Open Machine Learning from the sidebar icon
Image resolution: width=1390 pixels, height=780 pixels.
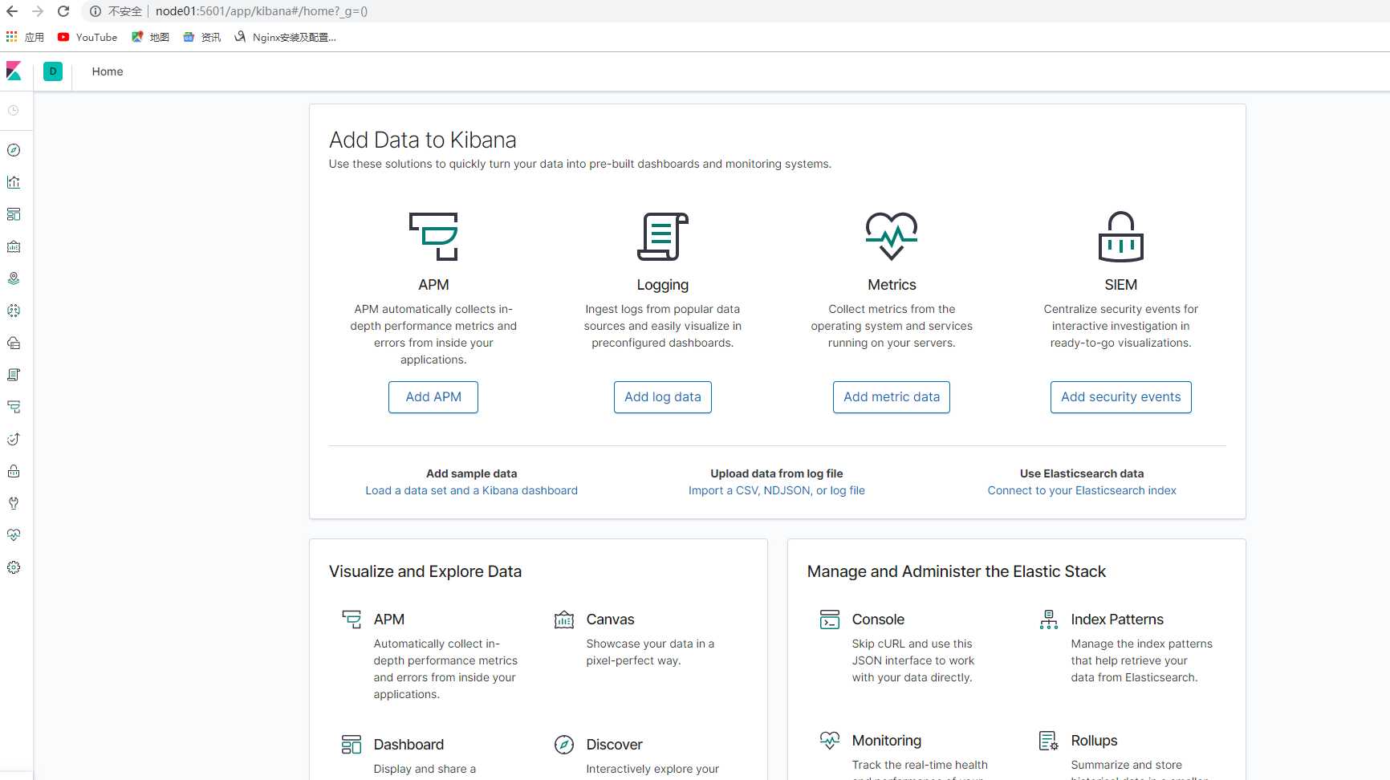pyautogui.click(x=14, y=311)
